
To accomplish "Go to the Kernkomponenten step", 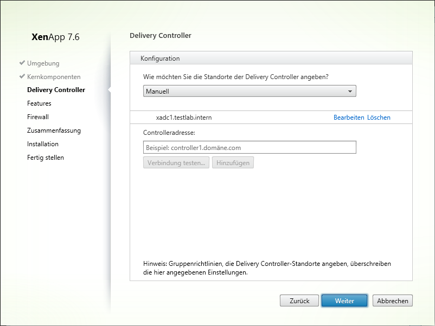I will click(54, 77).
